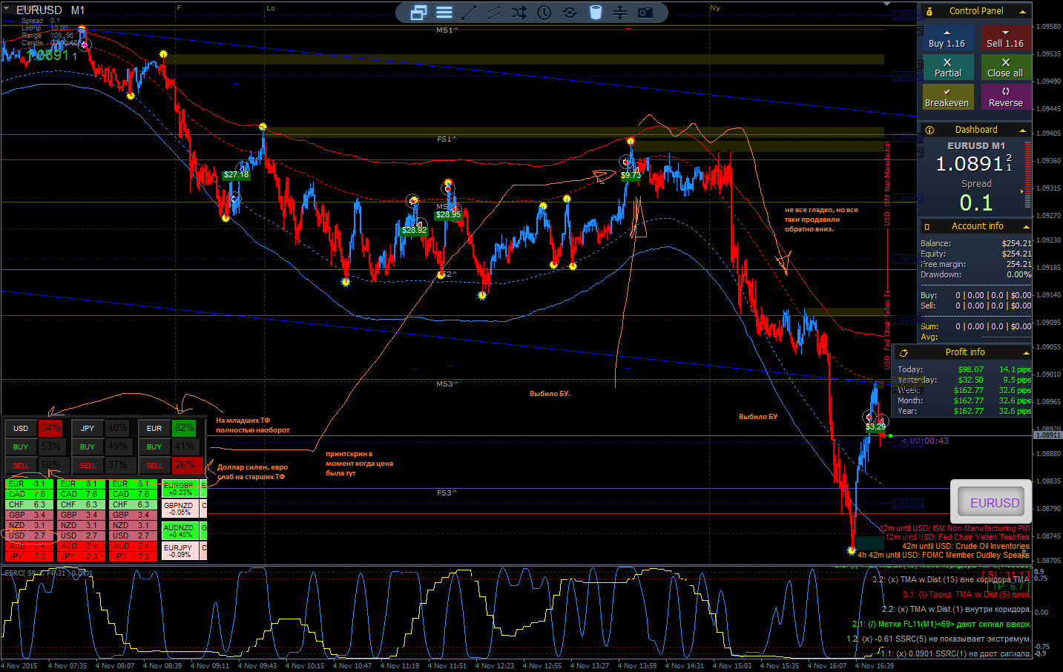Click the USD currency strength button
Image resolution: width=1063 pixels, height=672 pixels.
coord(21,428)
